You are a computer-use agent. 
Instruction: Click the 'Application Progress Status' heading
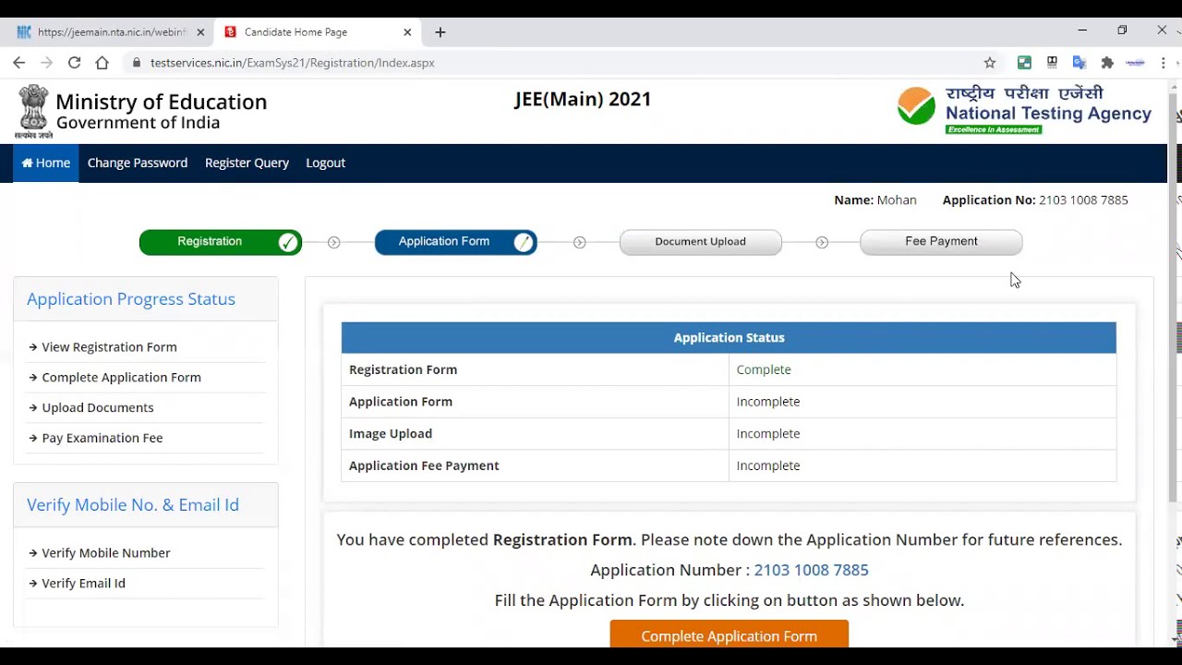pyautogui.click(x=131, y=299)
